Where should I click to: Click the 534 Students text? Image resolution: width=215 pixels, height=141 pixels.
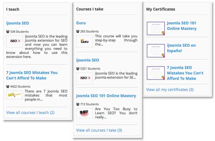(x=20, y=31)
